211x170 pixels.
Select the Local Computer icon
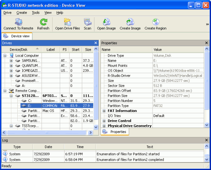pyautogui.click(x=12, y=56)
